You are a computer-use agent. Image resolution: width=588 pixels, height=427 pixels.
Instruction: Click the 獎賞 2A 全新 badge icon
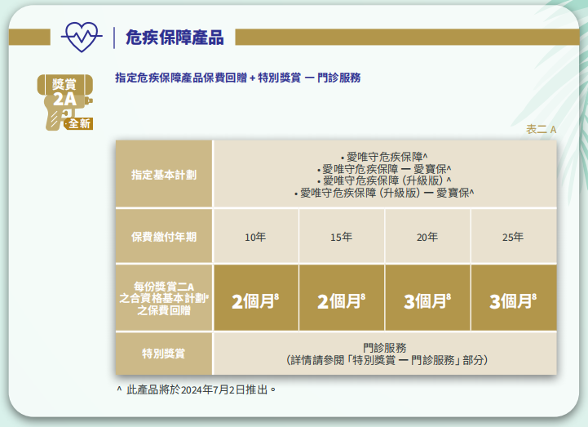(65, 103)
